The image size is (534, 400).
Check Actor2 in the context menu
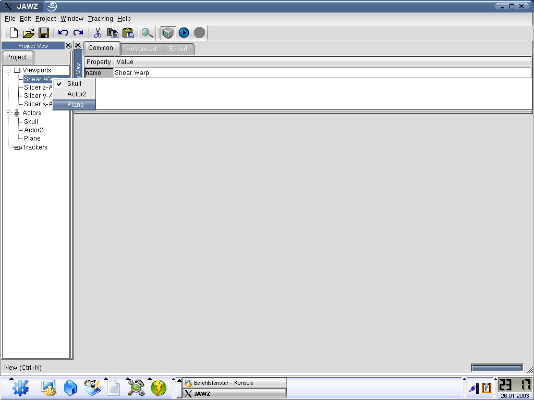[77, 94]
